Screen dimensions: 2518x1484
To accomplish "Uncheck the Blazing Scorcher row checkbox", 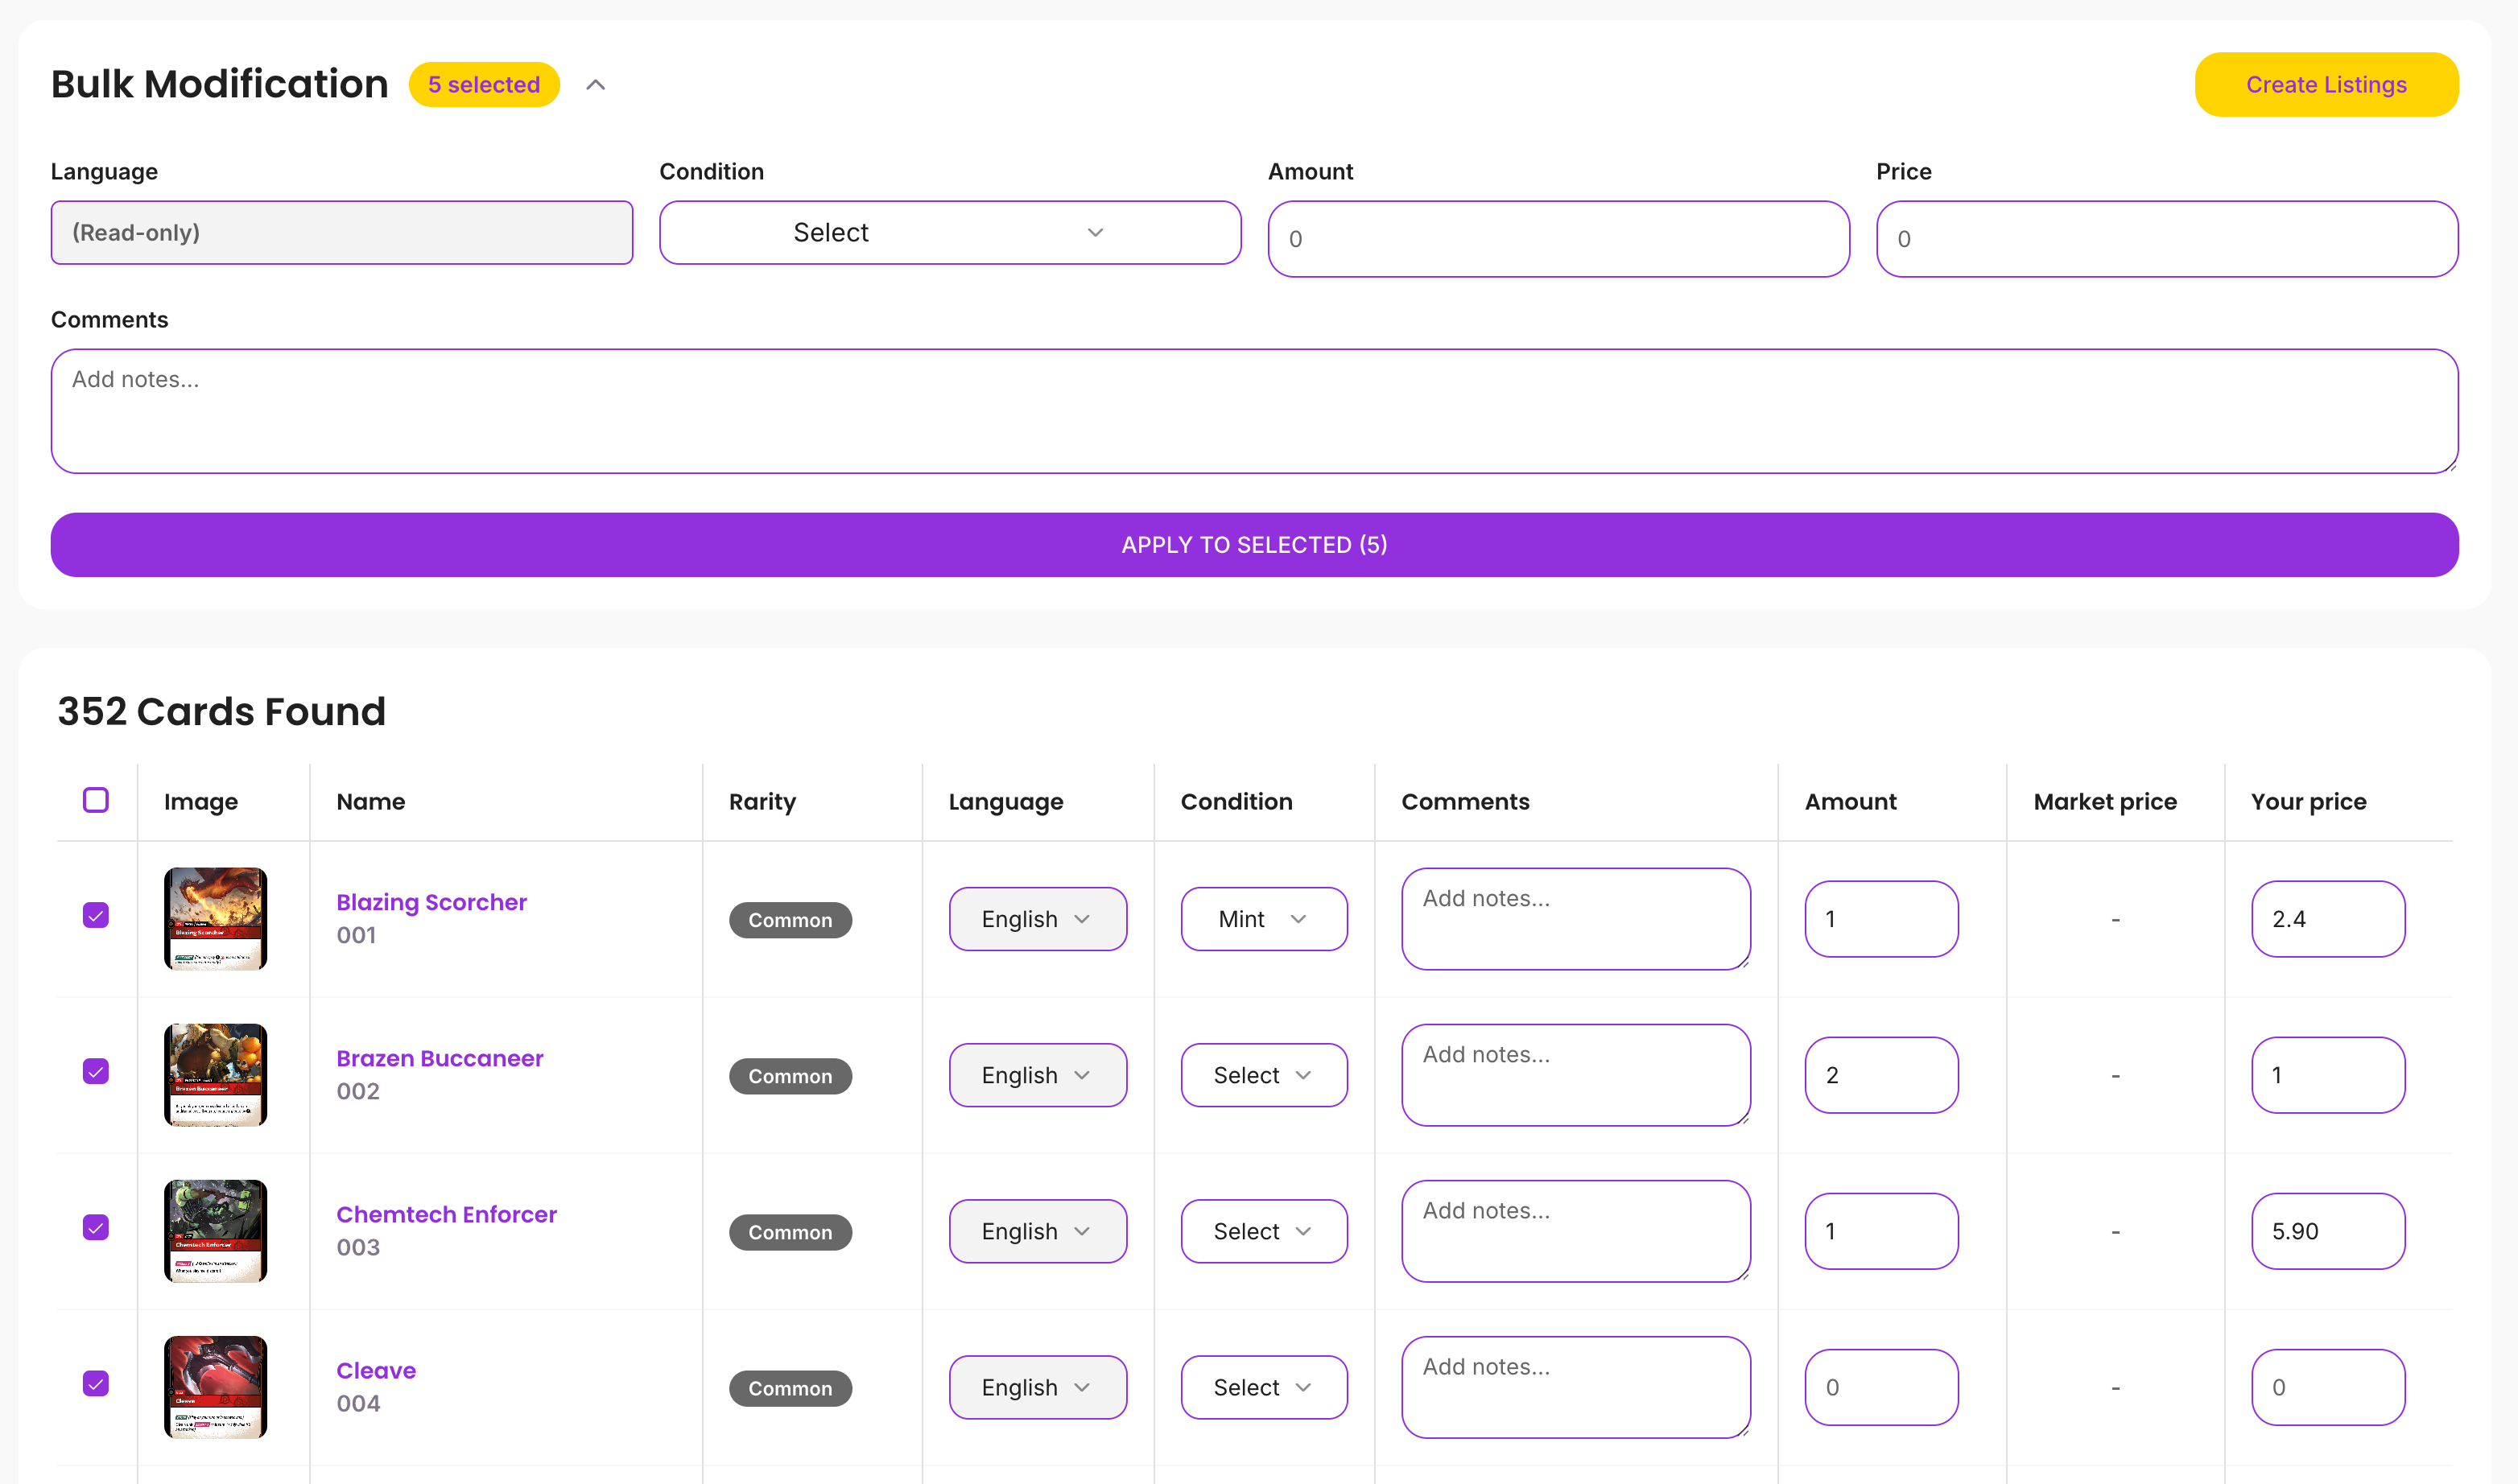I will (96, 915).
